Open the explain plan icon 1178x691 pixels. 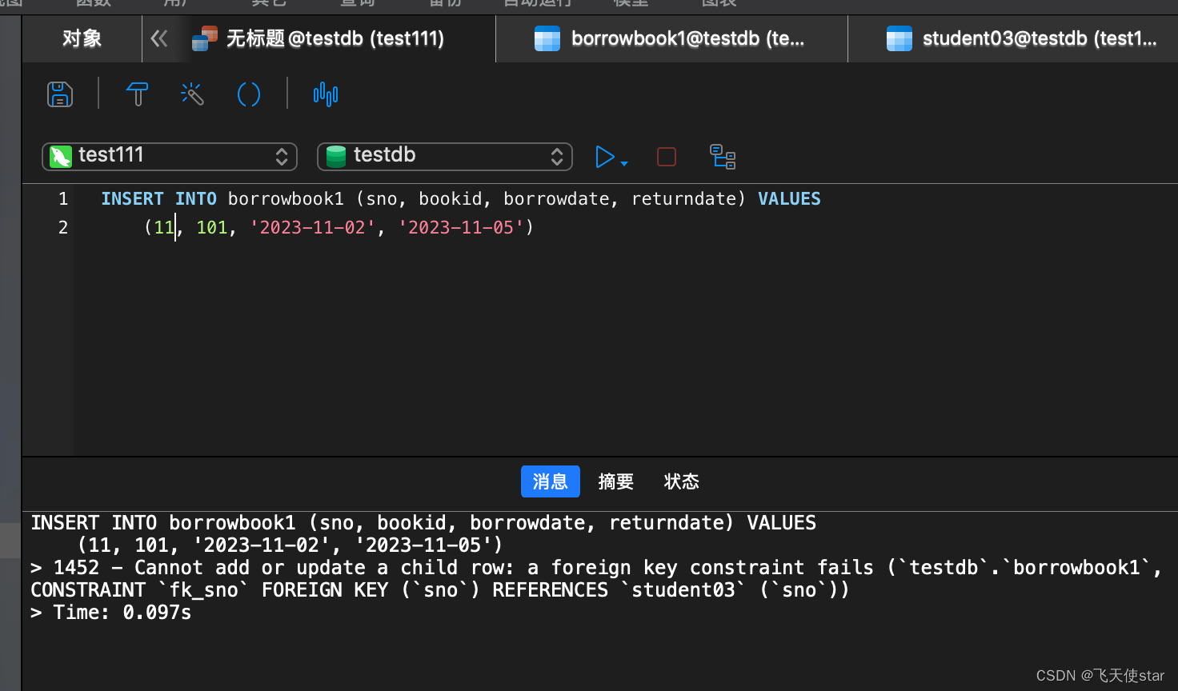click(x=723, y=157)
